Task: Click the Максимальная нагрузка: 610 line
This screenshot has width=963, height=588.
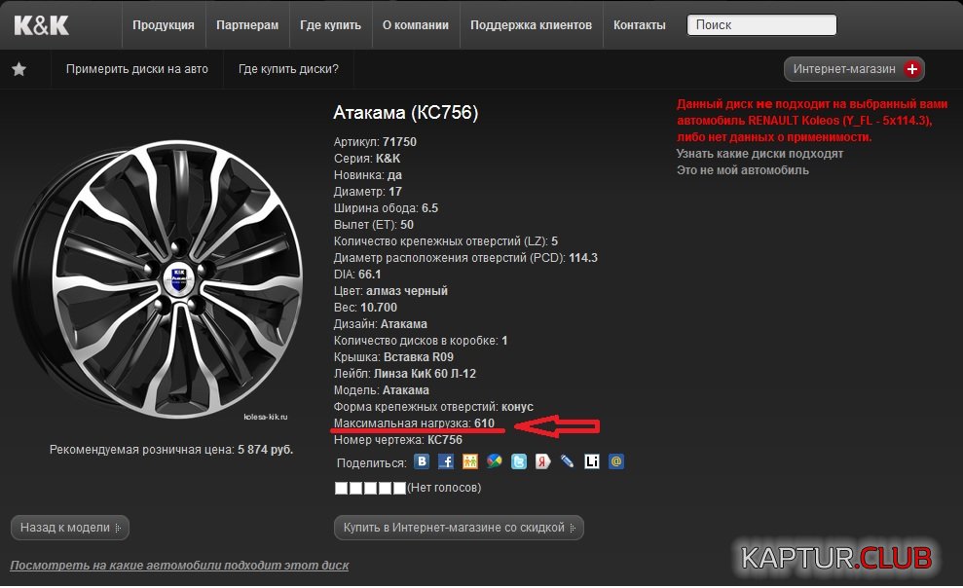Action: pos(414,423)
